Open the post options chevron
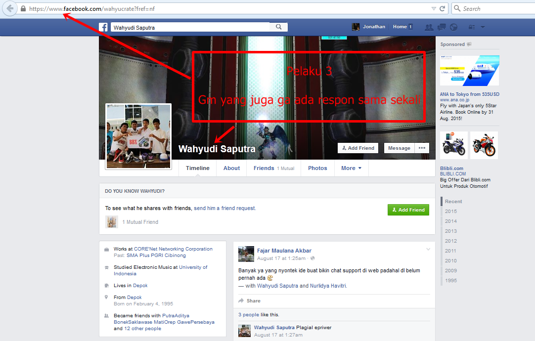The height and width of the screenshot is (341, 535). tap(428, 249)
